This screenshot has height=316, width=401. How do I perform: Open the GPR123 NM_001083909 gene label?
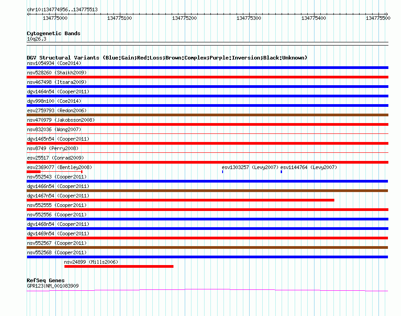[53, 286]
